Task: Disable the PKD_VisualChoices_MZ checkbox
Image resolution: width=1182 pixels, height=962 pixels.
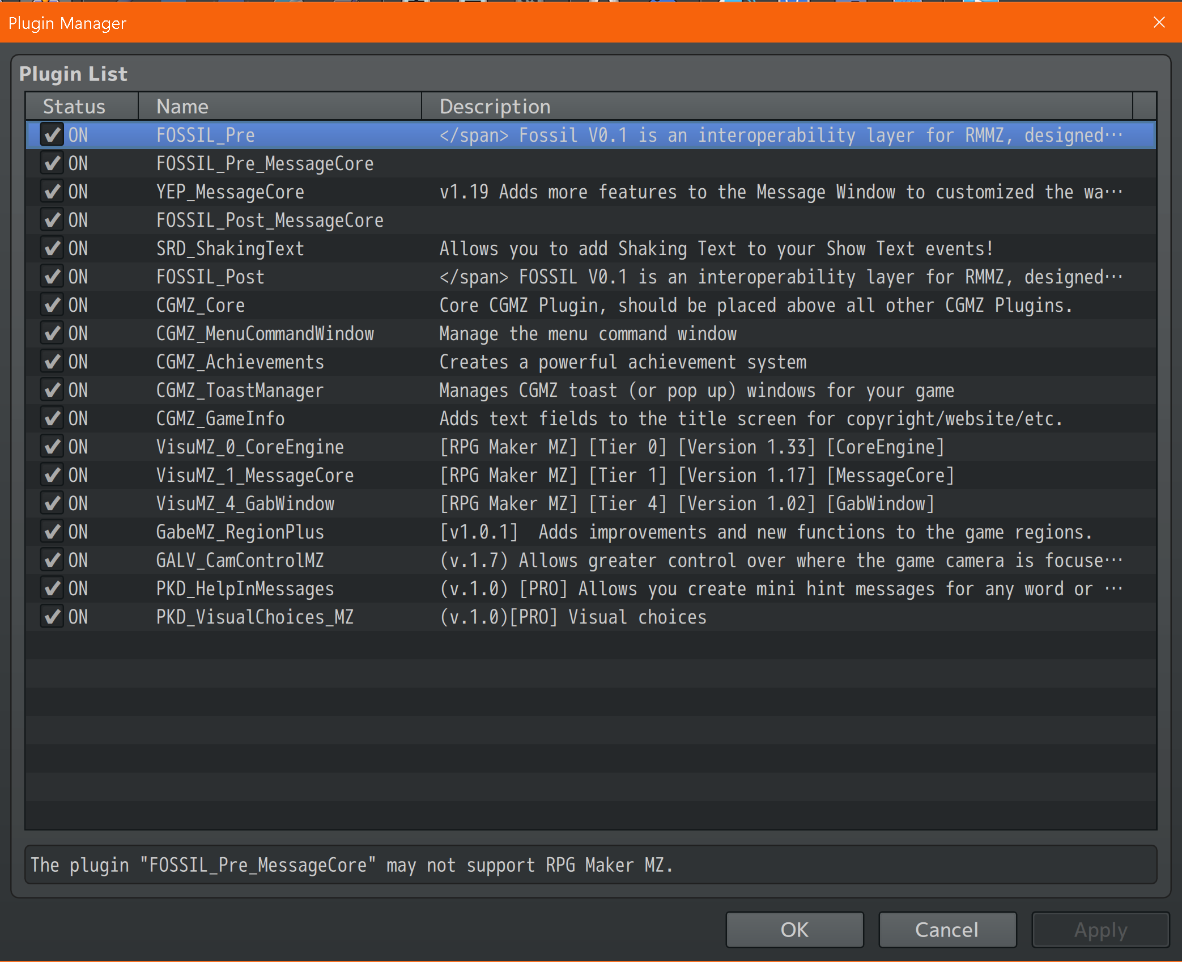Action: coord(52,617)
